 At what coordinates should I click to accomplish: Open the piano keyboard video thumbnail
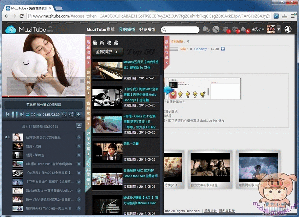(x=107, y=70)
